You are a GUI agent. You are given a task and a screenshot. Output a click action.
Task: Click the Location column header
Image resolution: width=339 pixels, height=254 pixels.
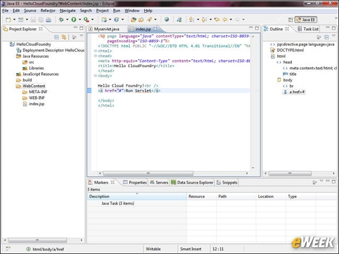click(x=271, y=196)
